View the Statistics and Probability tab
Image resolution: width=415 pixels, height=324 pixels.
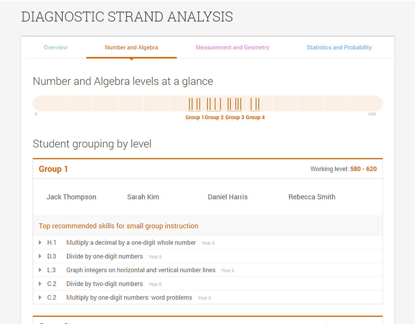[339, 47]
